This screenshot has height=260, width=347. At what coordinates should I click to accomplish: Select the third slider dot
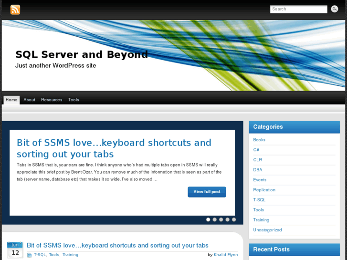[x=221, y=219]
